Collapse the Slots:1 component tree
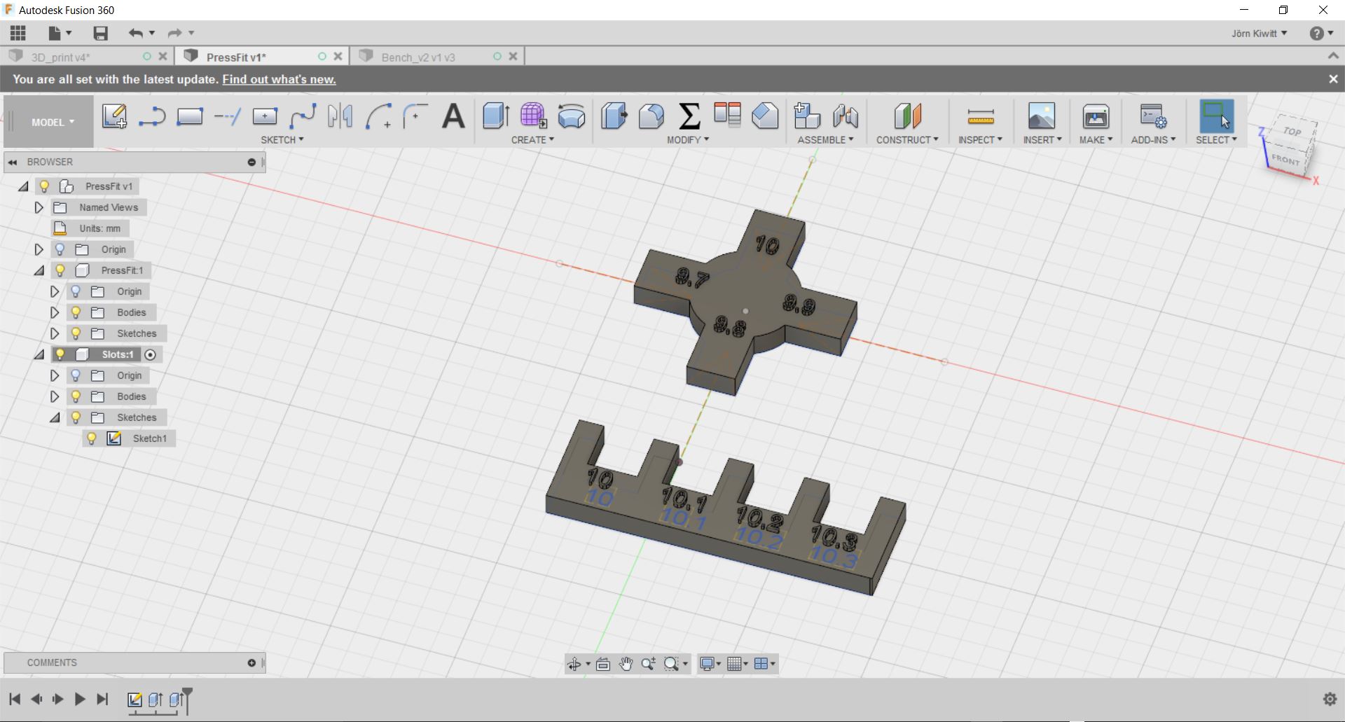1345x722 pixels. tap(39, 354)
